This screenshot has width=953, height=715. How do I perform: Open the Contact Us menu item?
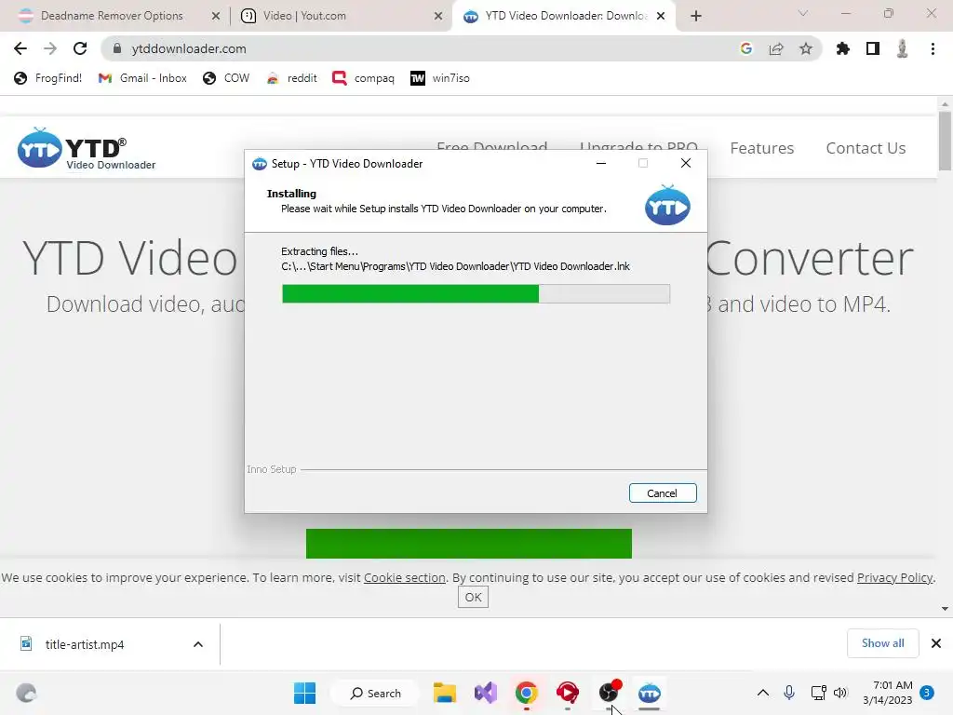[x=866, y=148]
